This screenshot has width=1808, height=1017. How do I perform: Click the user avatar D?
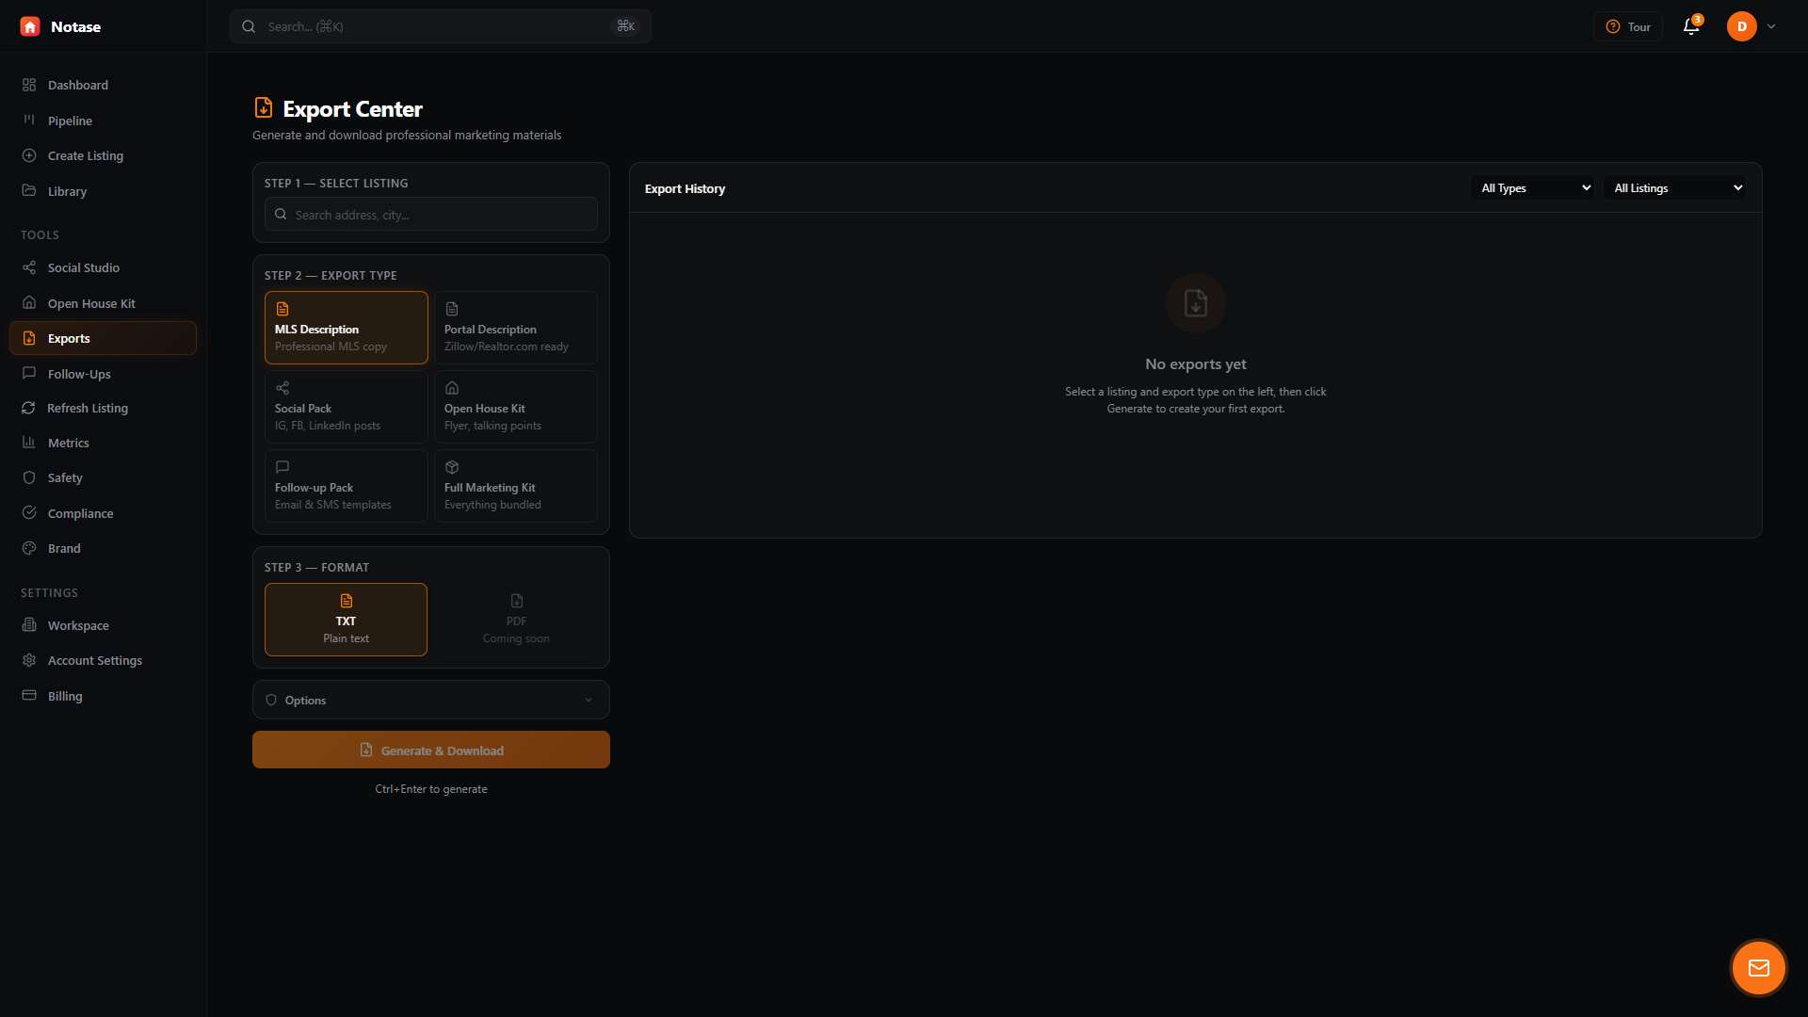1741,26
